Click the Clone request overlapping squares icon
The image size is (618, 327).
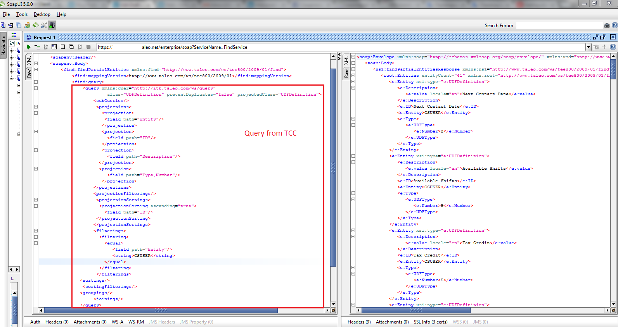(x=71, y=47)
